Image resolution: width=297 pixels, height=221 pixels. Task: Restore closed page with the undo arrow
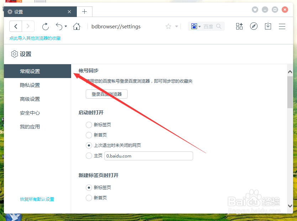point(59,27)
